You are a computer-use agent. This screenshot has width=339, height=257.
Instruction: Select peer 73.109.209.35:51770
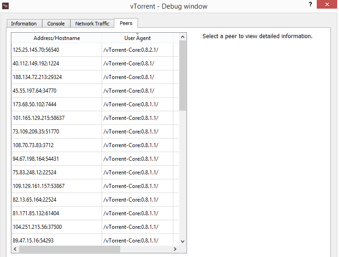pos(57,132)
